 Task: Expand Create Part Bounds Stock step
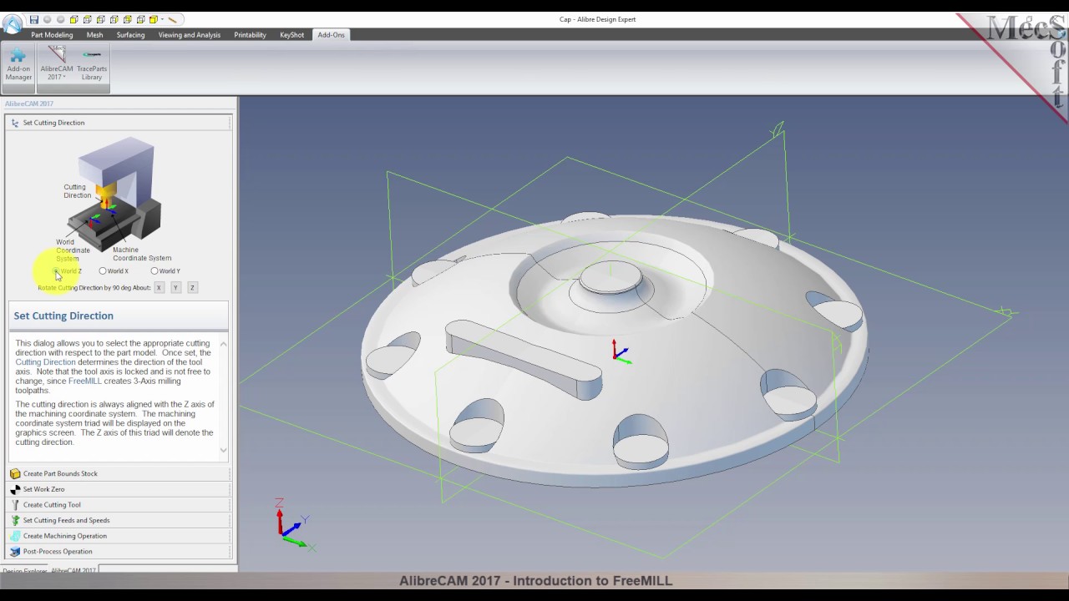click(118, 474)
